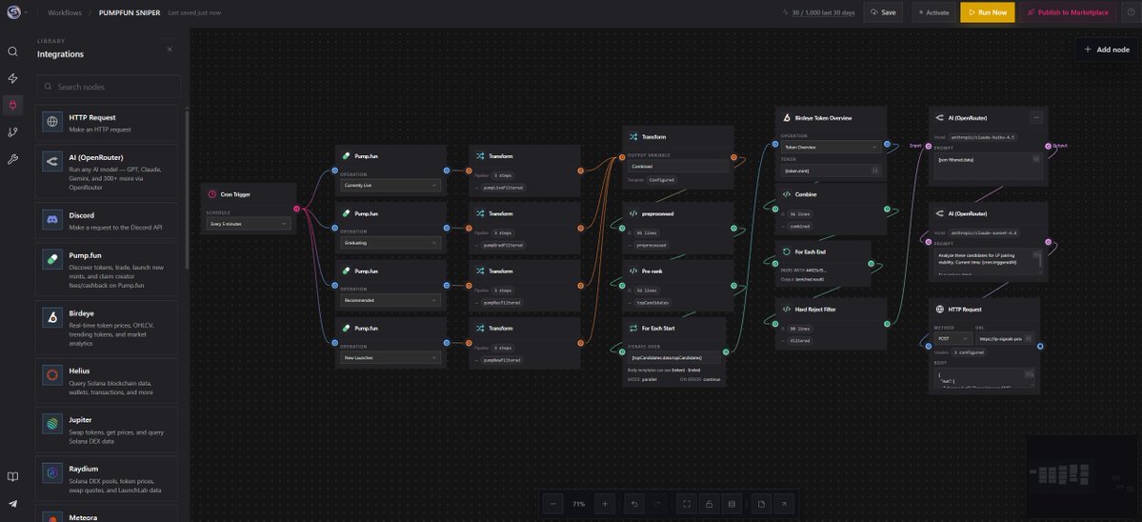Fit workflow to view
Viewport: 1142px width, 522px height.
click(686, 504)
